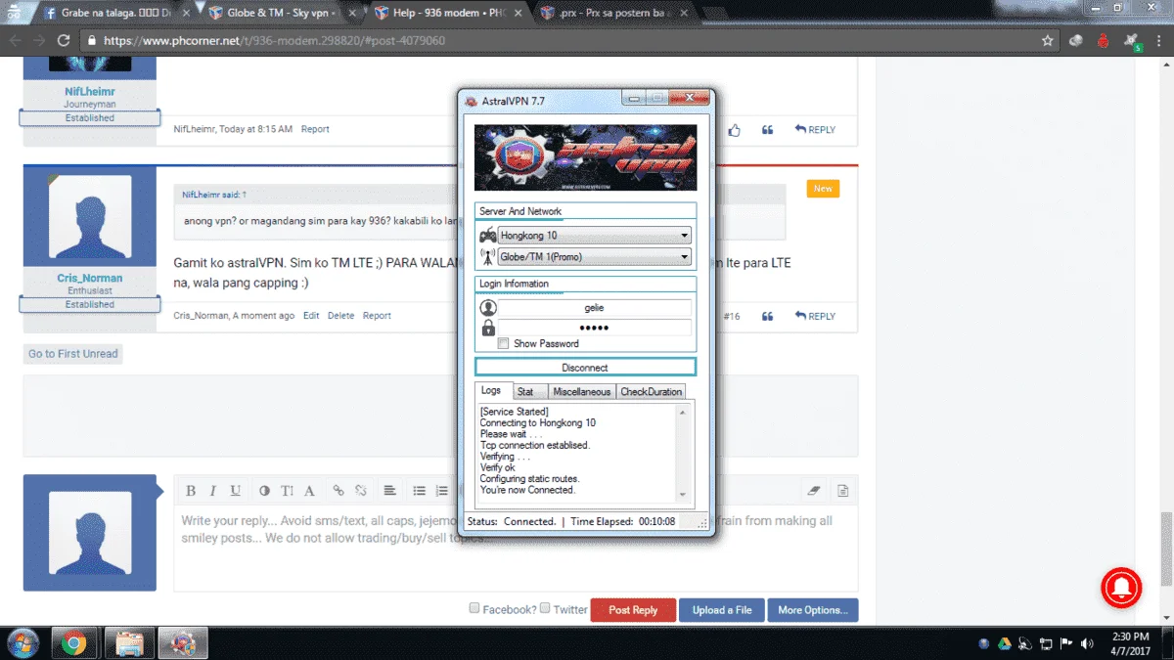The image size is (1174, 660).
Task: Click REPLY on Cris_Norman's post
Action: 815,317
